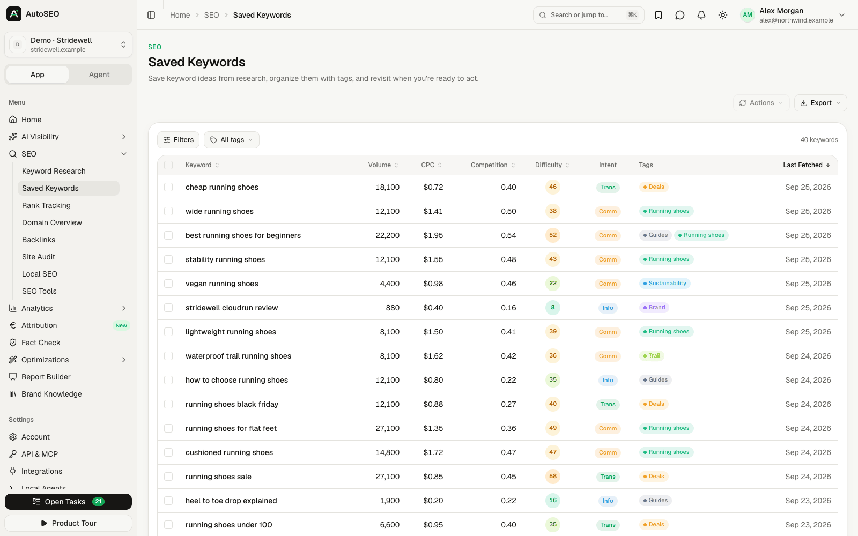Open Tasks button with 21 badge
Screen dimensions: 858x536
click(x=68, y=502)
